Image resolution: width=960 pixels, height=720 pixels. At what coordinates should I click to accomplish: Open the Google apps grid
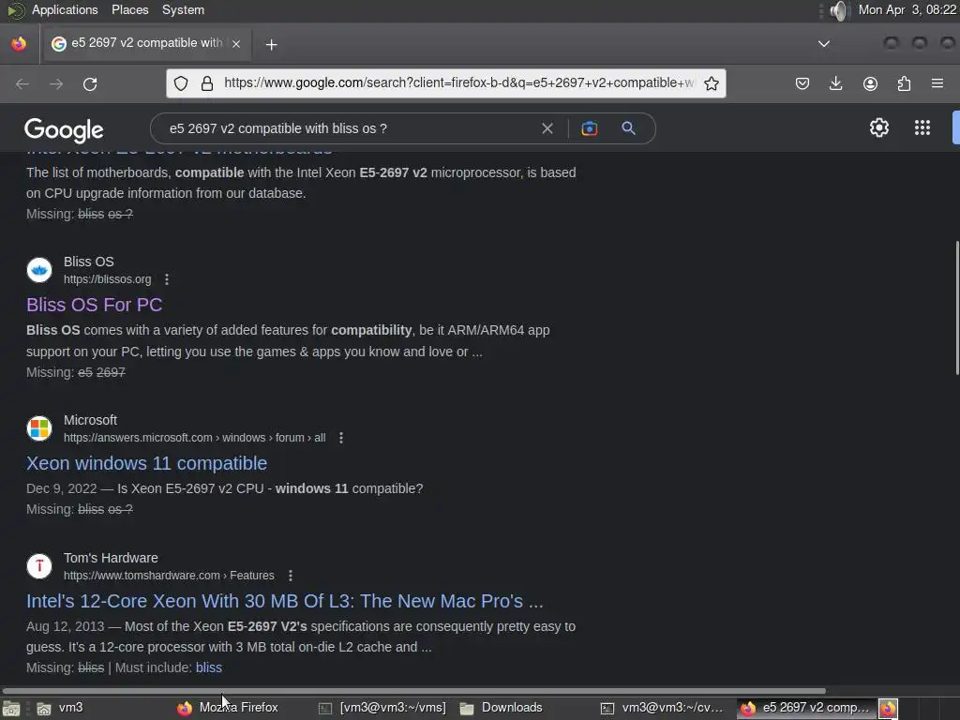[922, 127]
